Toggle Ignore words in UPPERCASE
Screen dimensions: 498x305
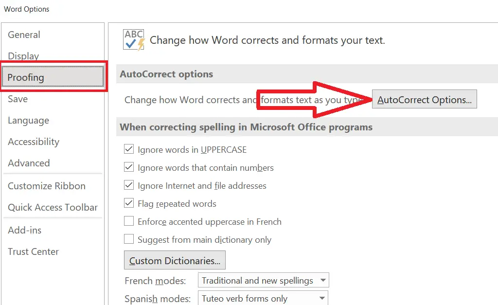point(128,149)
